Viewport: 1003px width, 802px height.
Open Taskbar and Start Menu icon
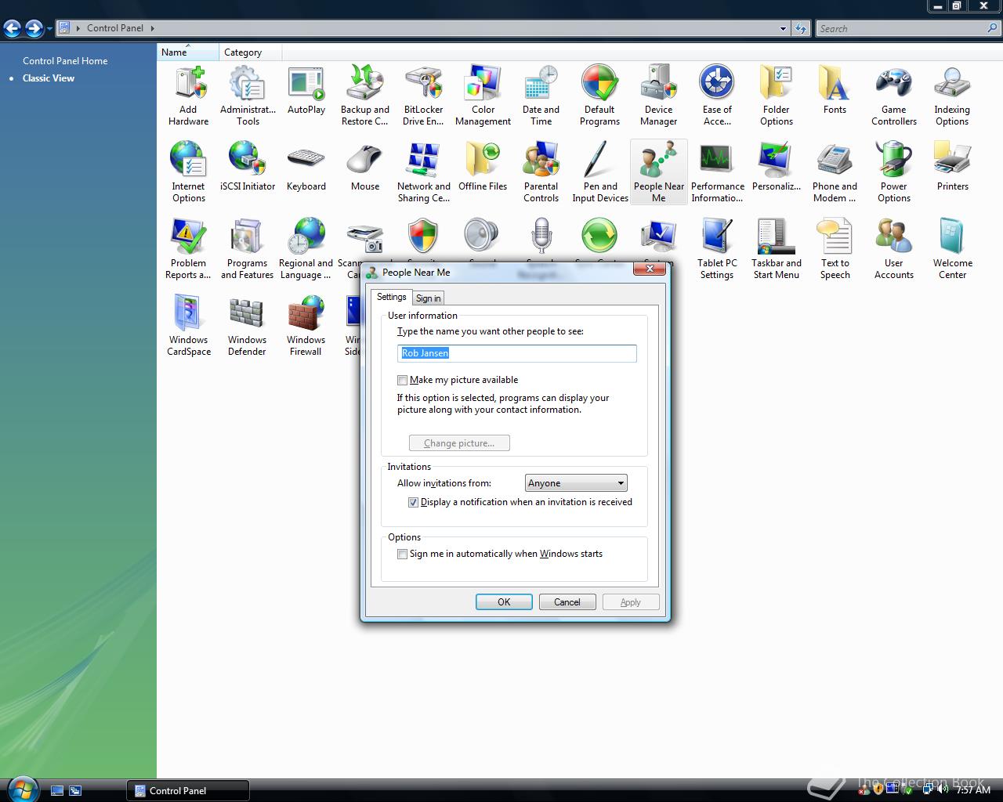[x=776, y=249]
